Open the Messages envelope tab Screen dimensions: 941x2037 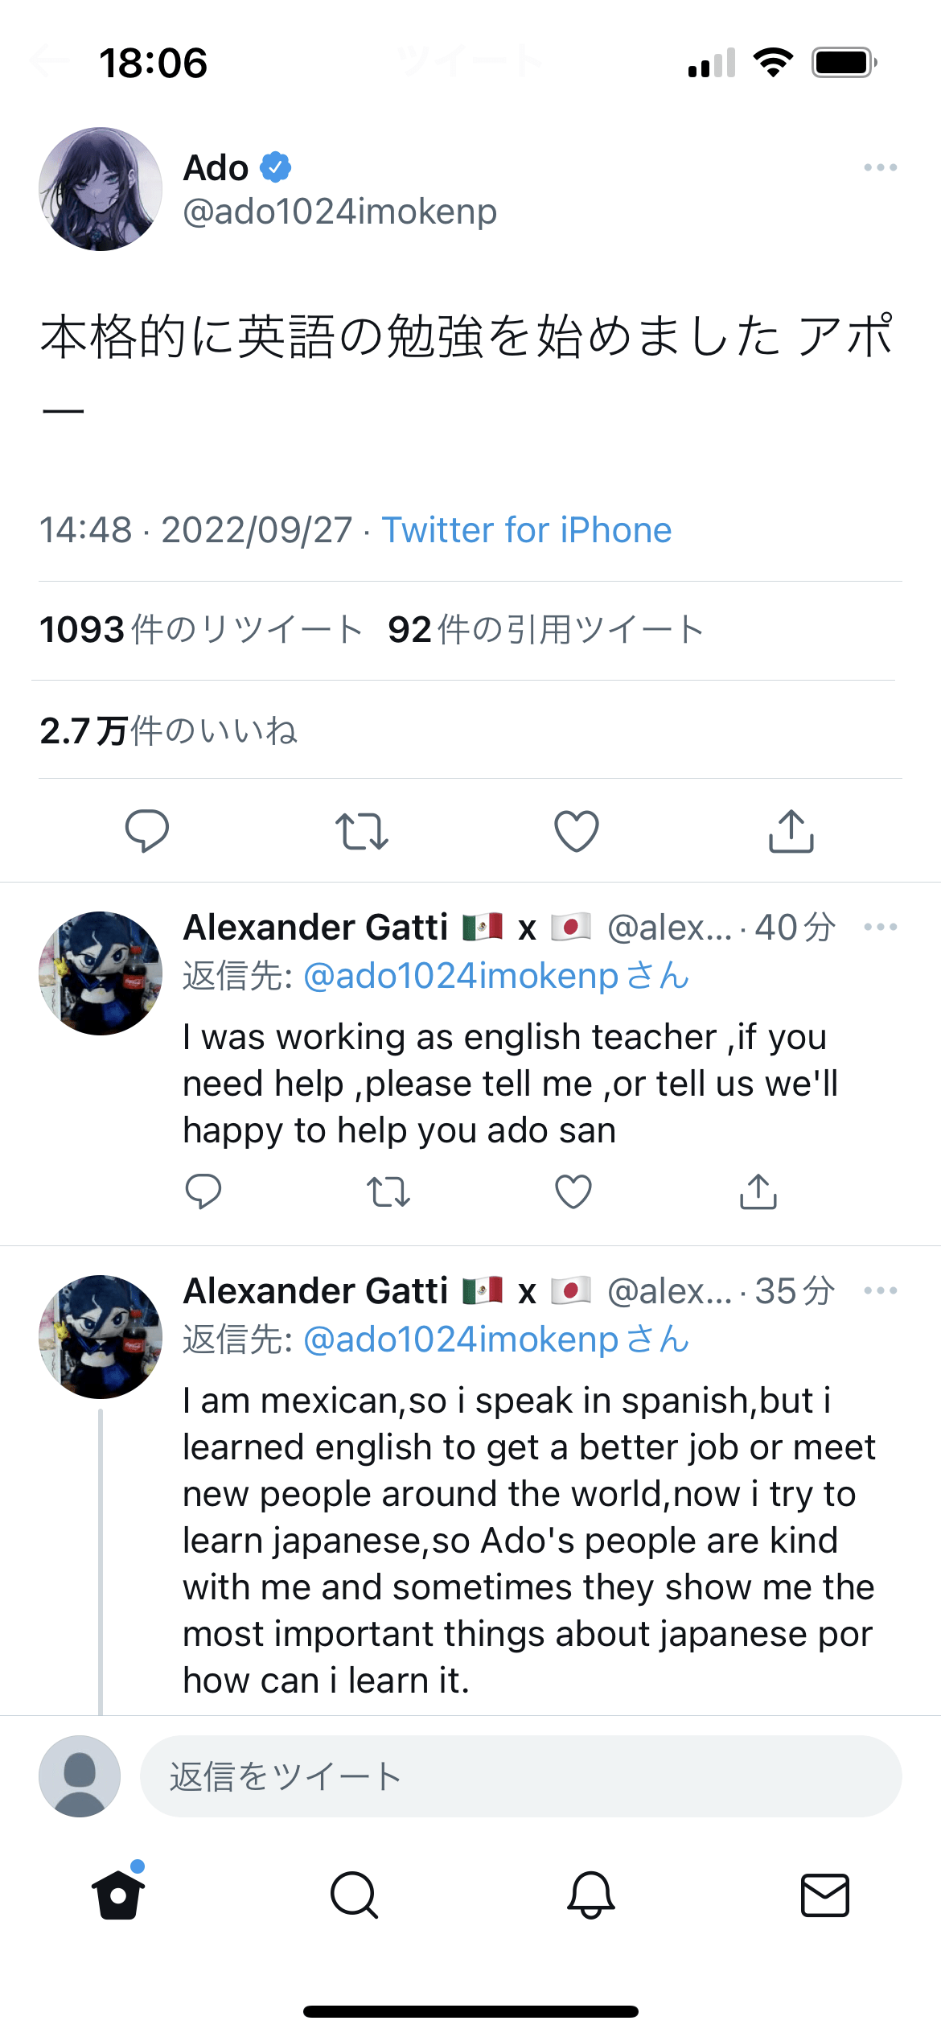tap(825, 1895)
